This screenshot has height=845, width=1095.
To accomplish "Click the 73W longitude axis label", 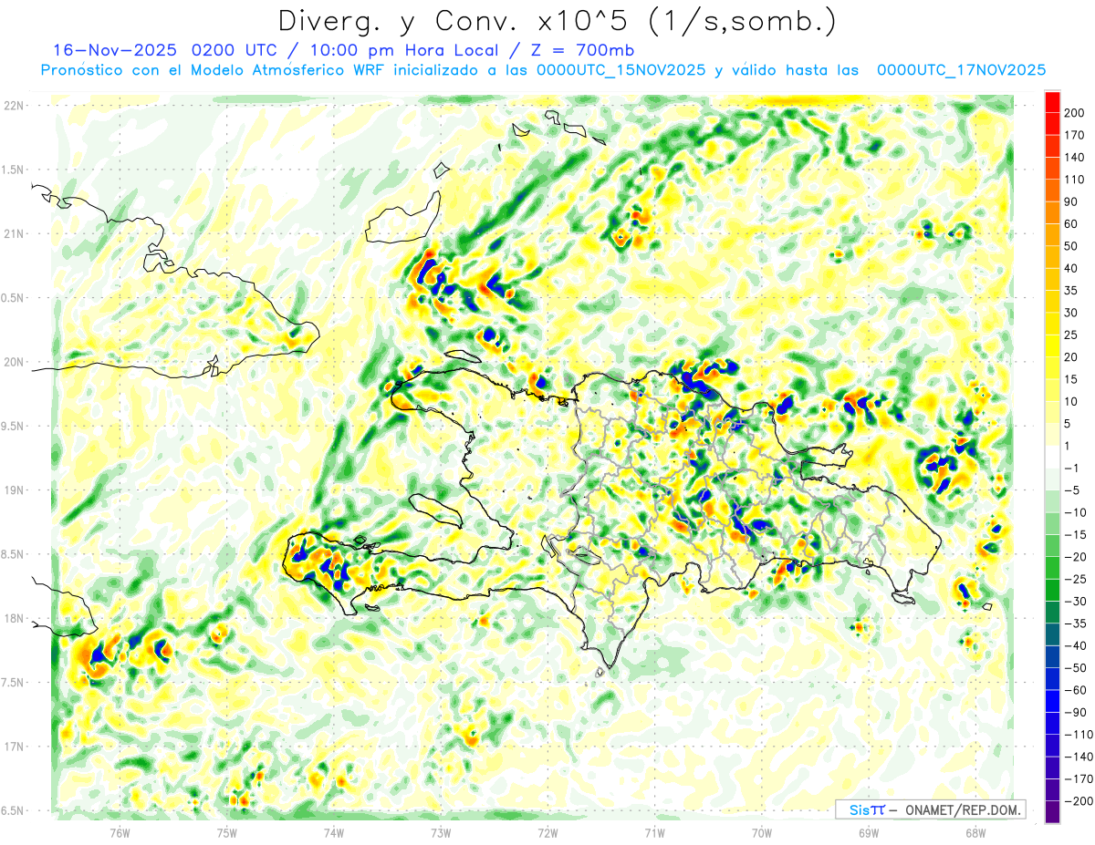I will (x=441, y=832).
